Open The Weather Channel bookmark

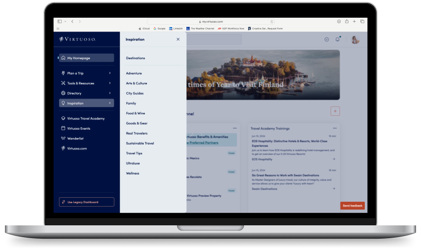click(x=200, y=29)
